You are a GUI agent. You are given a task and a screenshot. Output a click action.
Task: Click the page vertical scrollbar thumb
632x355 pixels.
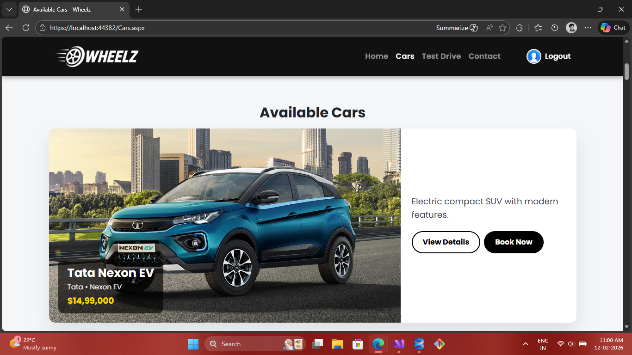[627, 71]
